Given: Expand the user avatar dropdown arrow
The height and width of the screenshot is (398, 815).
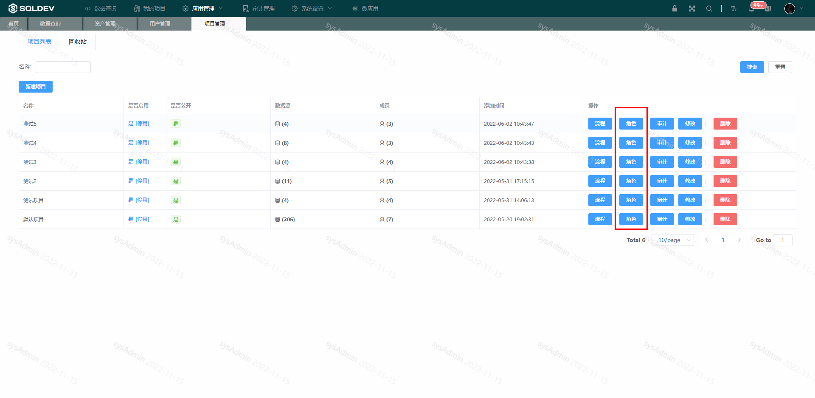Looking at the screenshot, I should coord(801,8).
